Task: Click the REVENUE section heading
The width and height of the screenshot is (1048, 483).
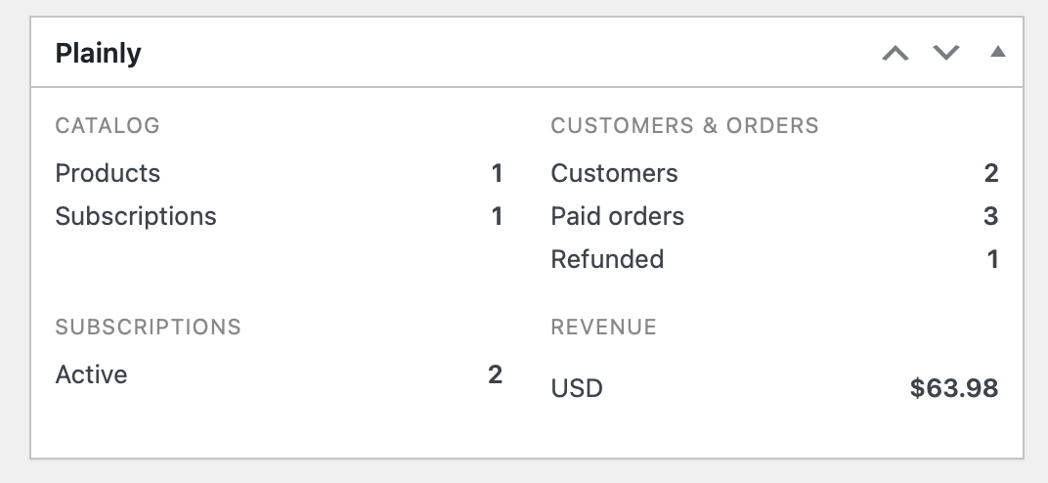Action: point(603,327)
